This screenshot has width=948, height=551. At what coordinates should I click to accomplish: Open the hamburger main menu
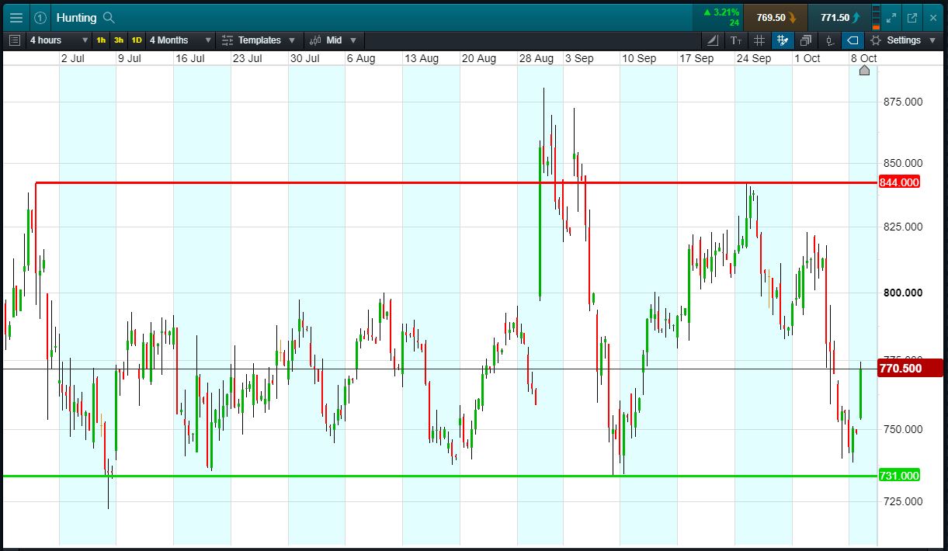click(16, 17)
